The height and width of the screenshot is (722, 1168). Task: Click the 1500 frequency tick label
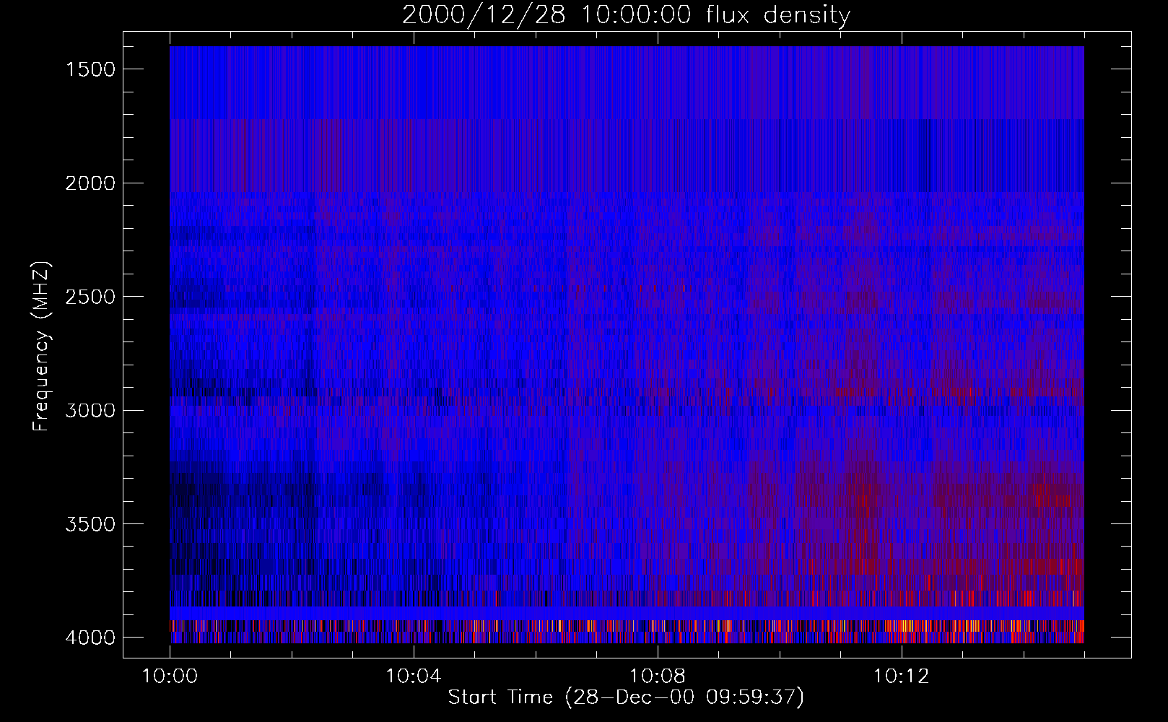(90, 69)
